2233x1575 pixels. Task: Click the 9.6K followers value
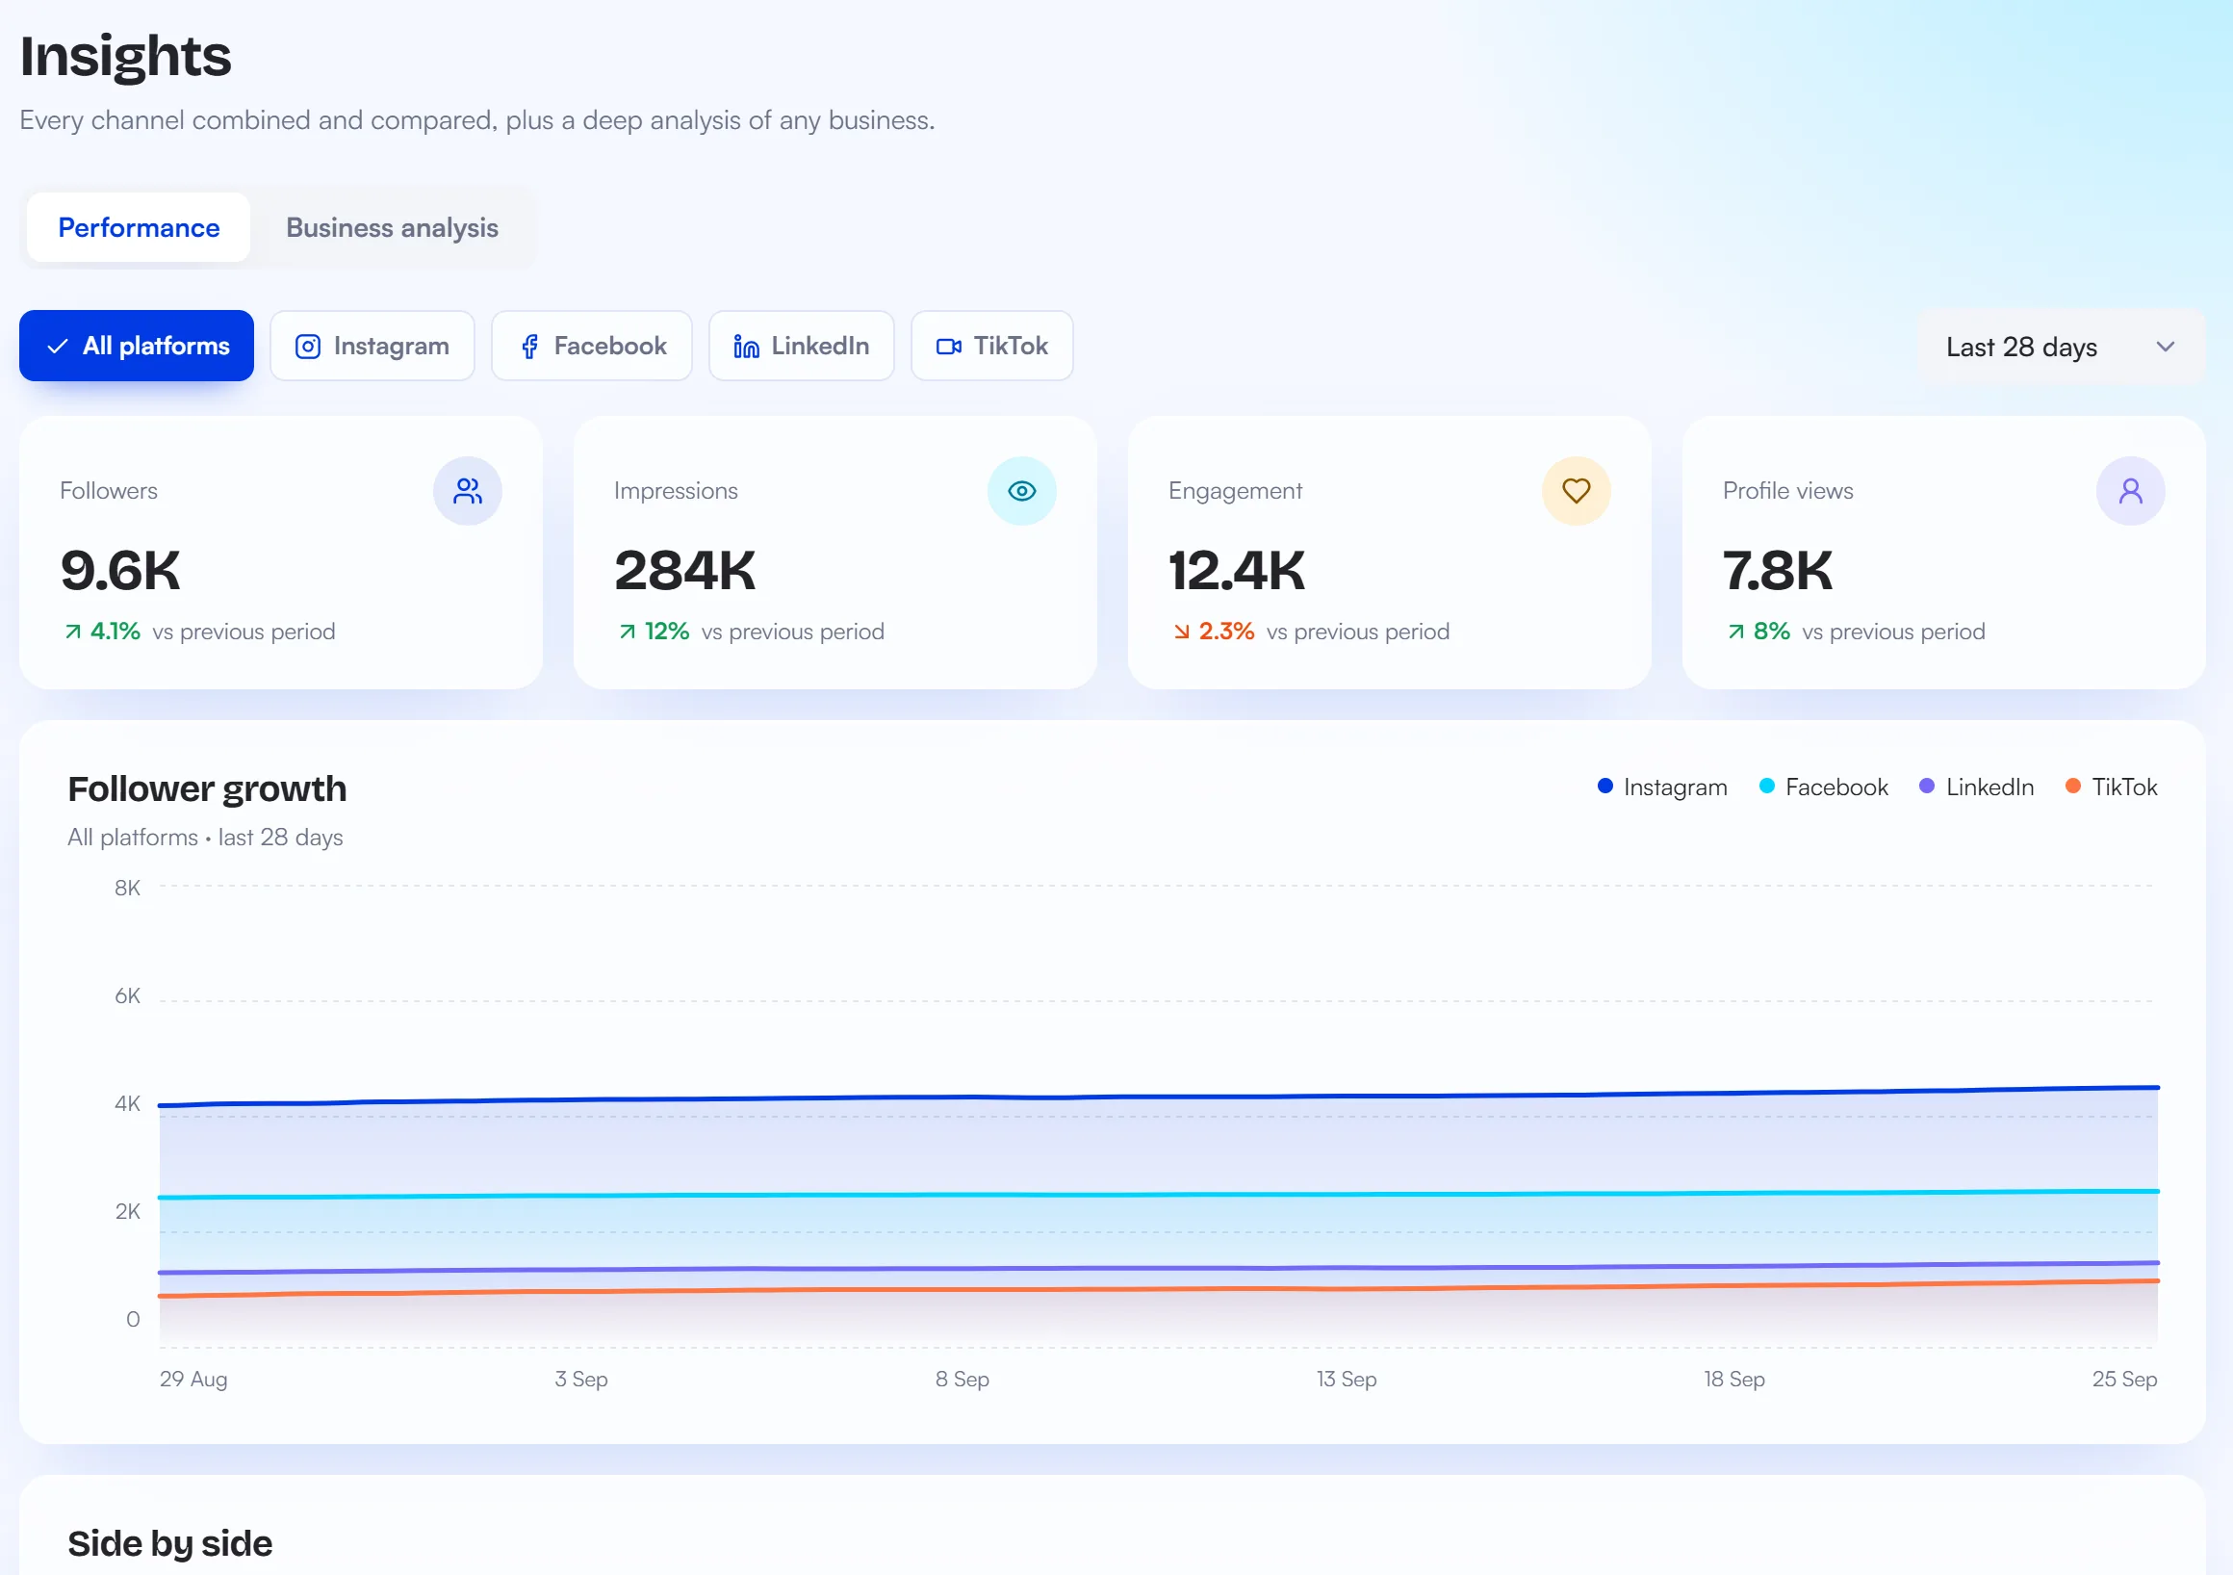tap(120, 570)
